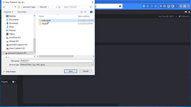Viewport: 191px width, 107px height.
Task: Click navigation pane scroll up arrow
Action: tap(35, 16)
